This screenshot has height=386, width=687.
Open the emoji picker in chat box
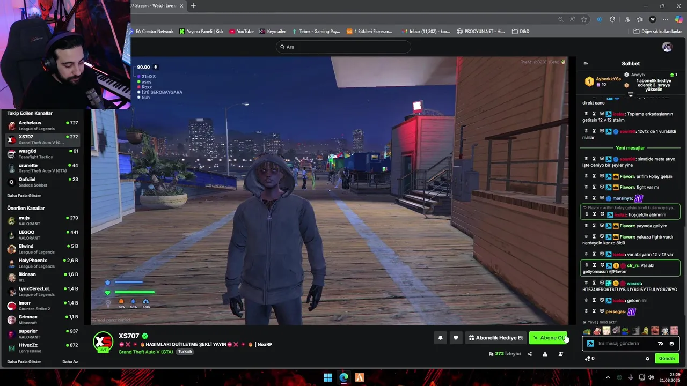coord(671,344)
